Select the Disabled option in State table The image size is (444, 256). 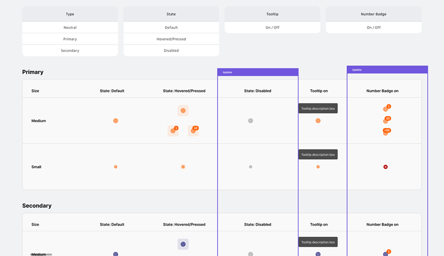[171, 51]
